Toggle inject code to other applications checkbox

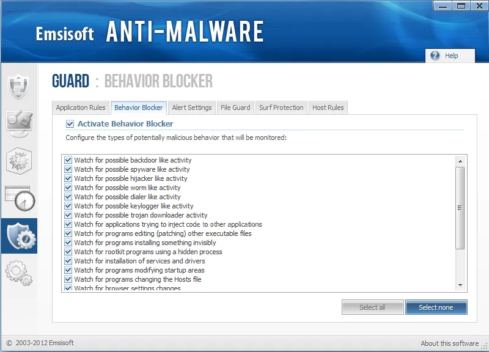pos(68,224)
